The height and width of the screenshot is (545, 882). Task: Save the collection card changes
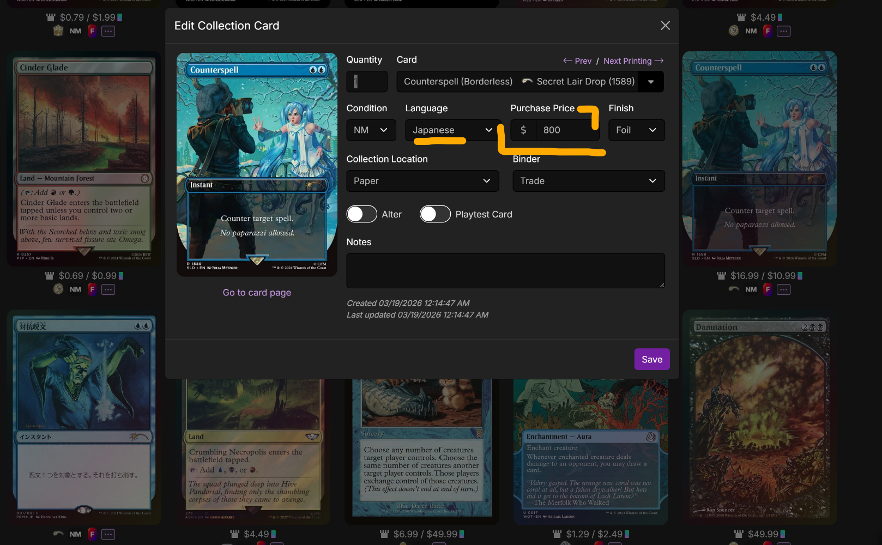click(x=651, y=359)
